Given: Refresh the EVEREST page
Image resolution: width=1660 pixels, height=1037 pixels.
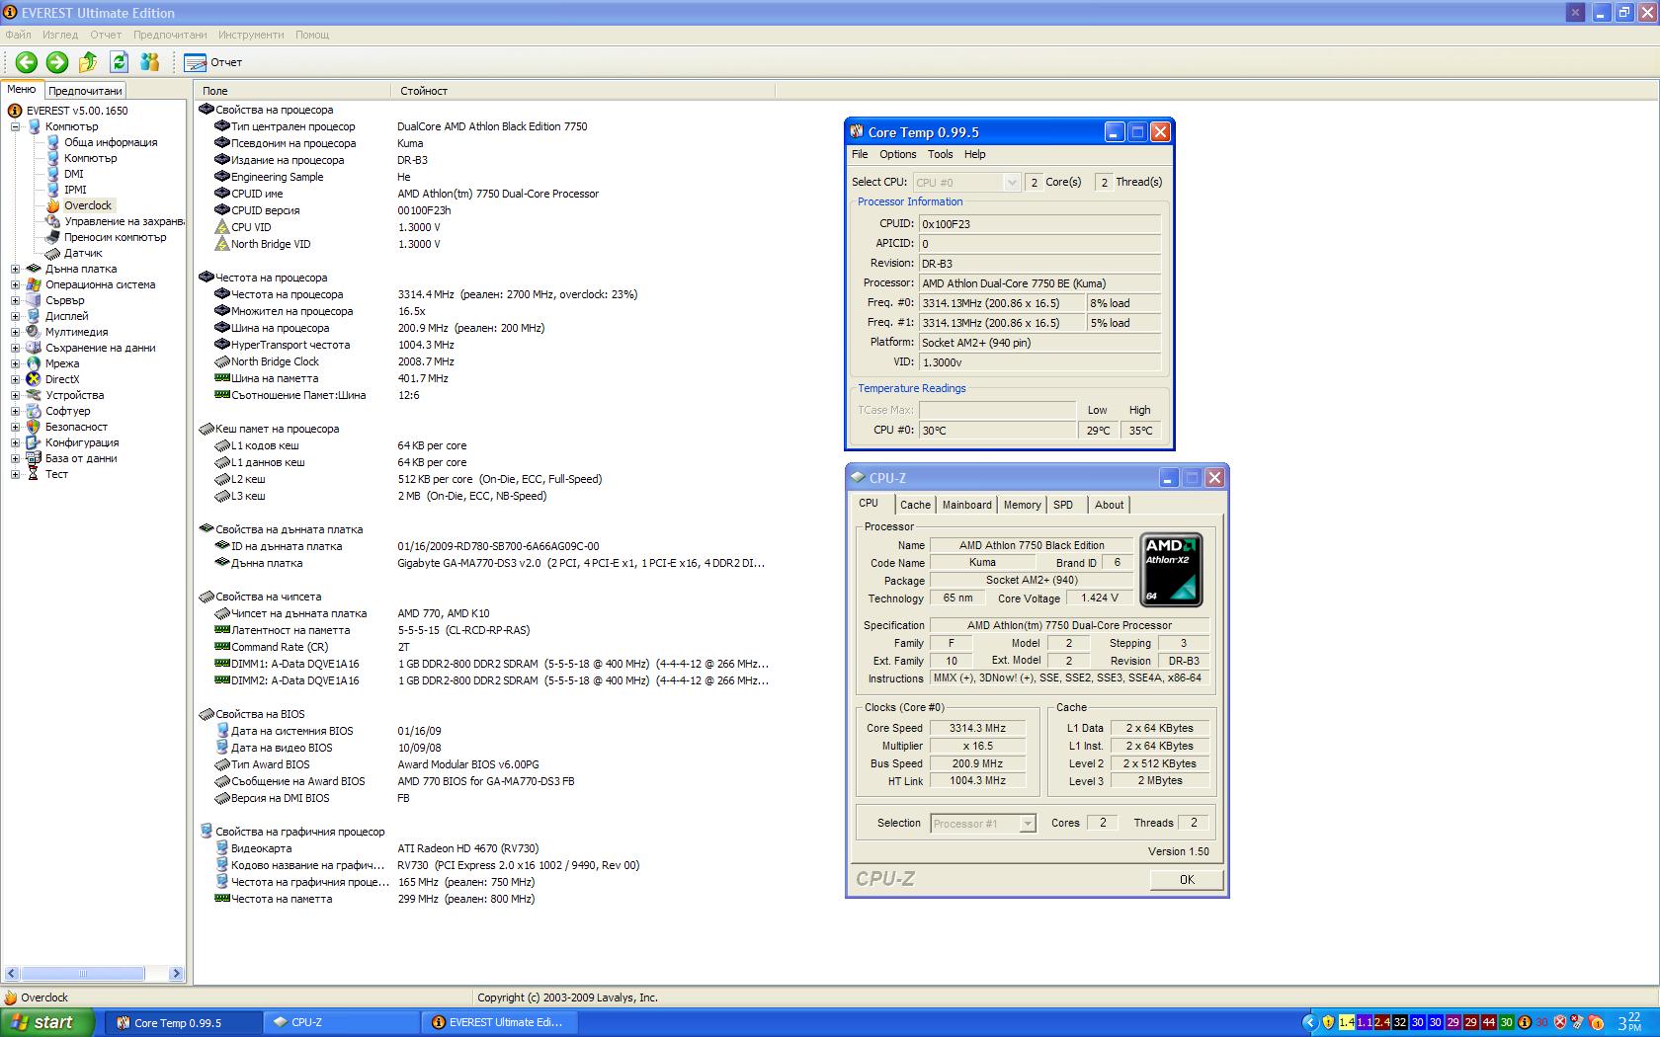Looking at the screenshot, I should click(x=120, y=62).
